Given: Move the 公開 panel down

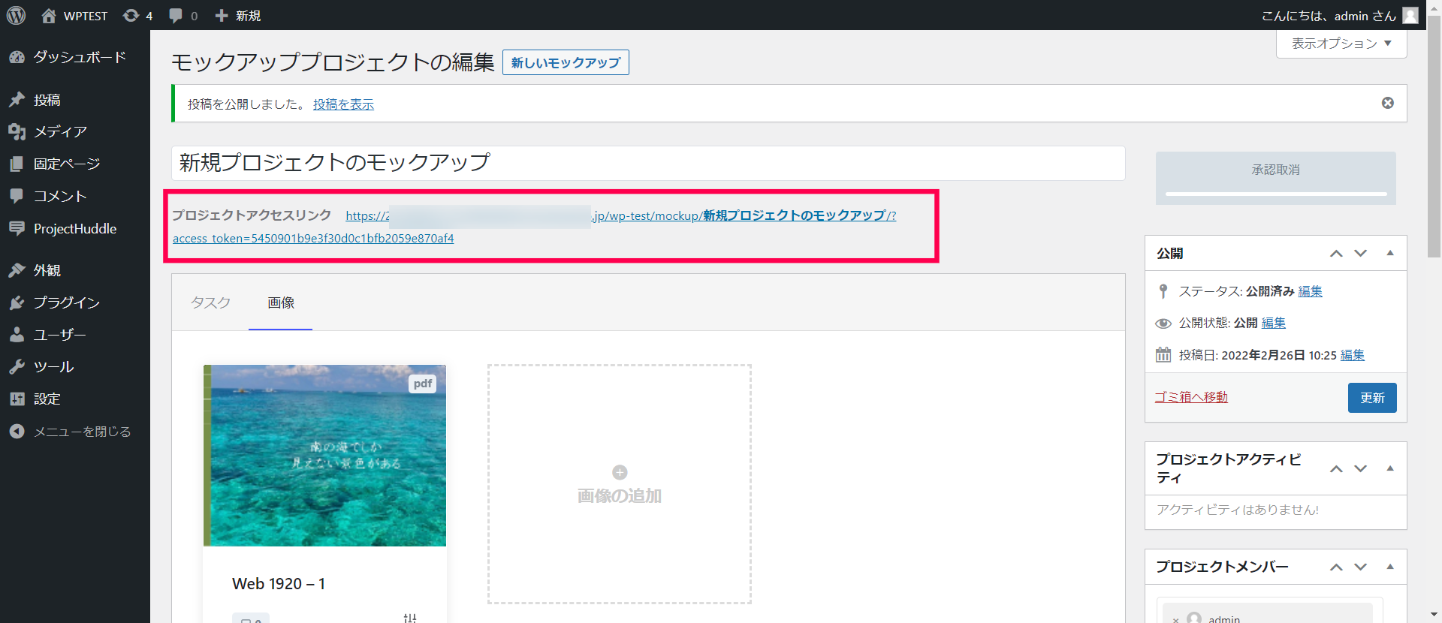Looking at the screenshot, I should [1361, 254].
